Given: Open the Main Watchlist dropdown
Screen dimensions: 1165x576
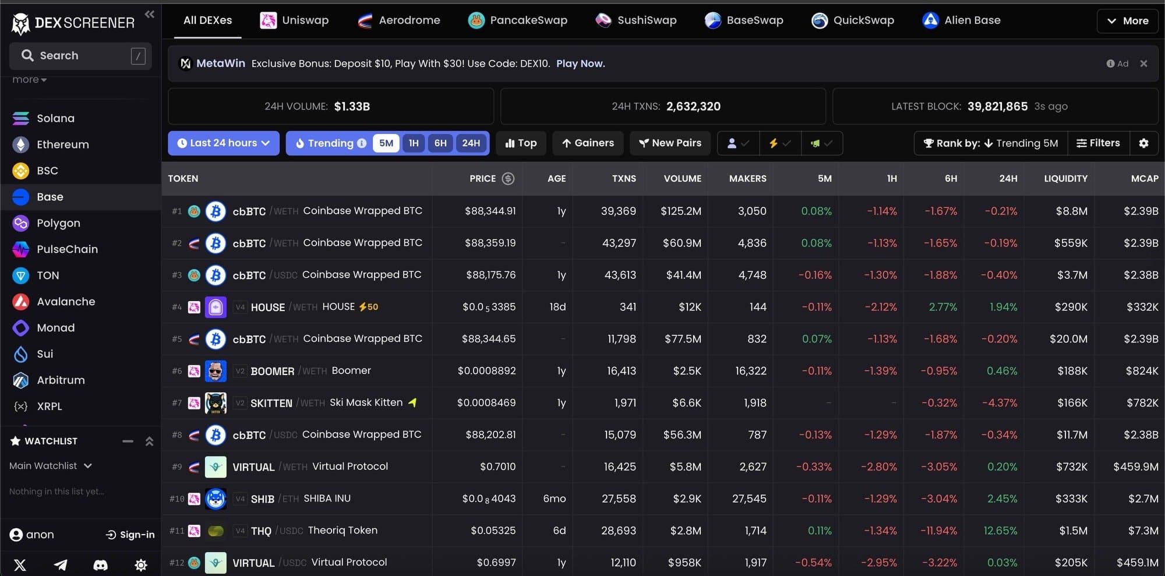Looking at the screenshot, I should (x=51, y=466).
